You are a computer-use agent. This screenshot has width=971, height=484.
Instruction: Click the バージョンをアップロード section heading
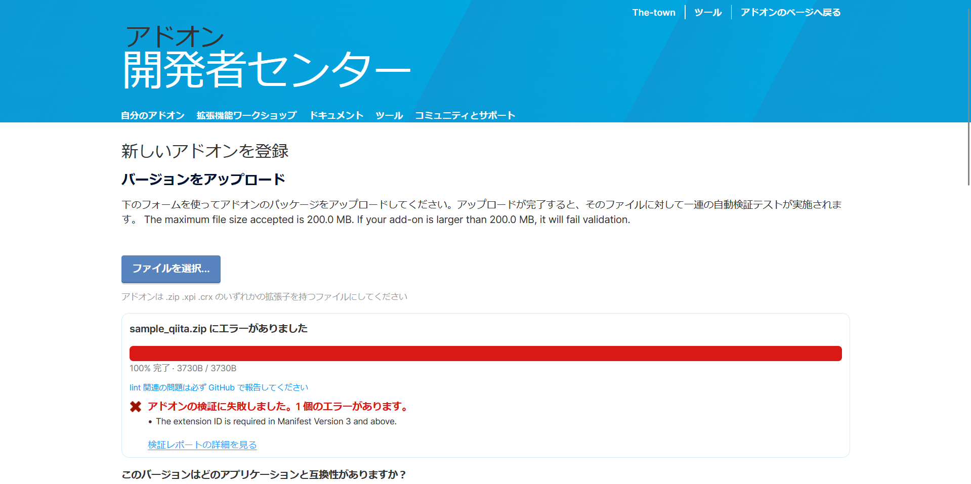click(203, 179)
